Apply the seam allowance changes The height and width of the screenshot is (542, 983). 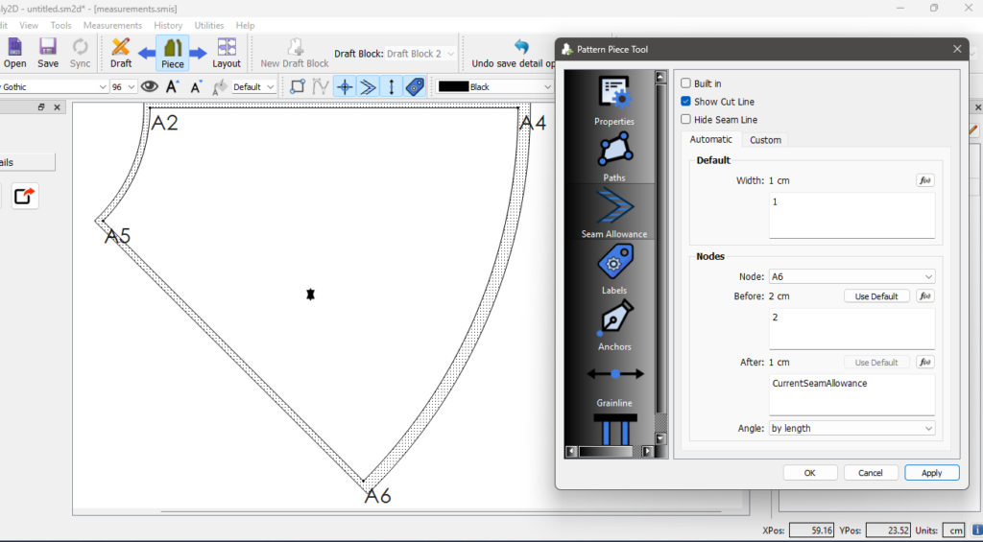pyautogui.click(x=931, y=473)
